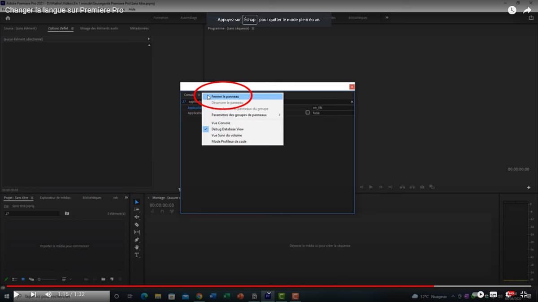
Task: Select the Type text tool
Action: coord(137,255)
